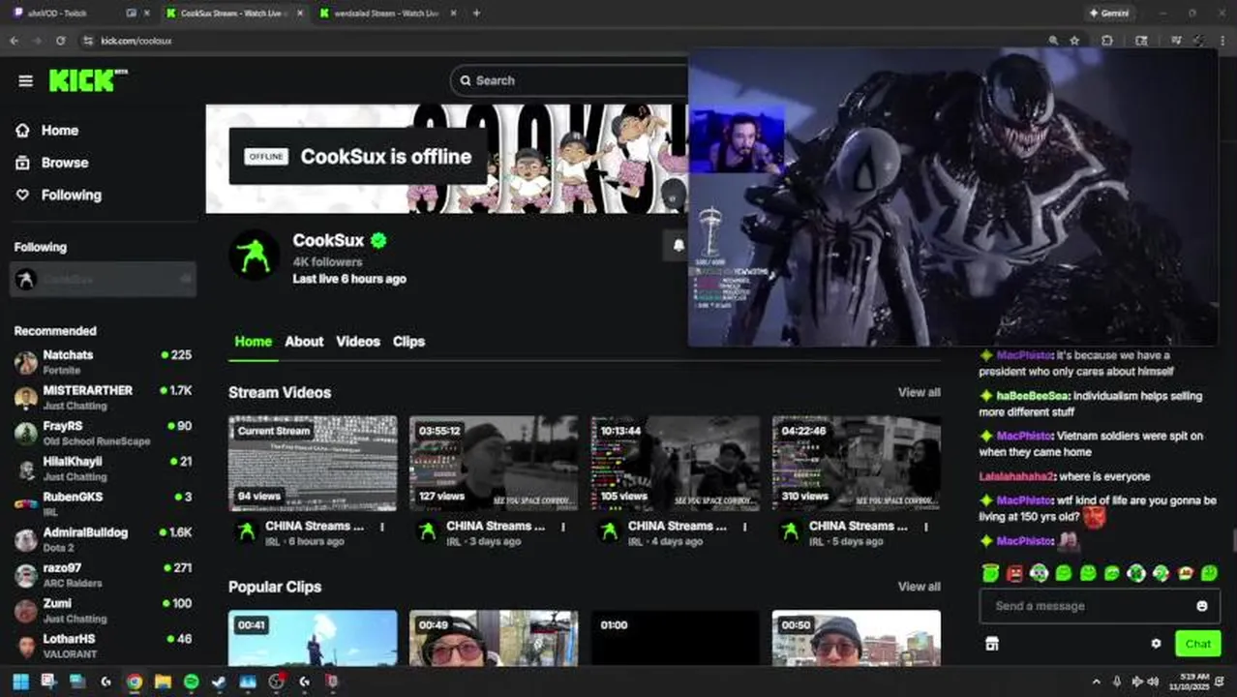1237x697 pixels.
Task: Open the 03:55:12 stream video
Action: coord(494,464)
